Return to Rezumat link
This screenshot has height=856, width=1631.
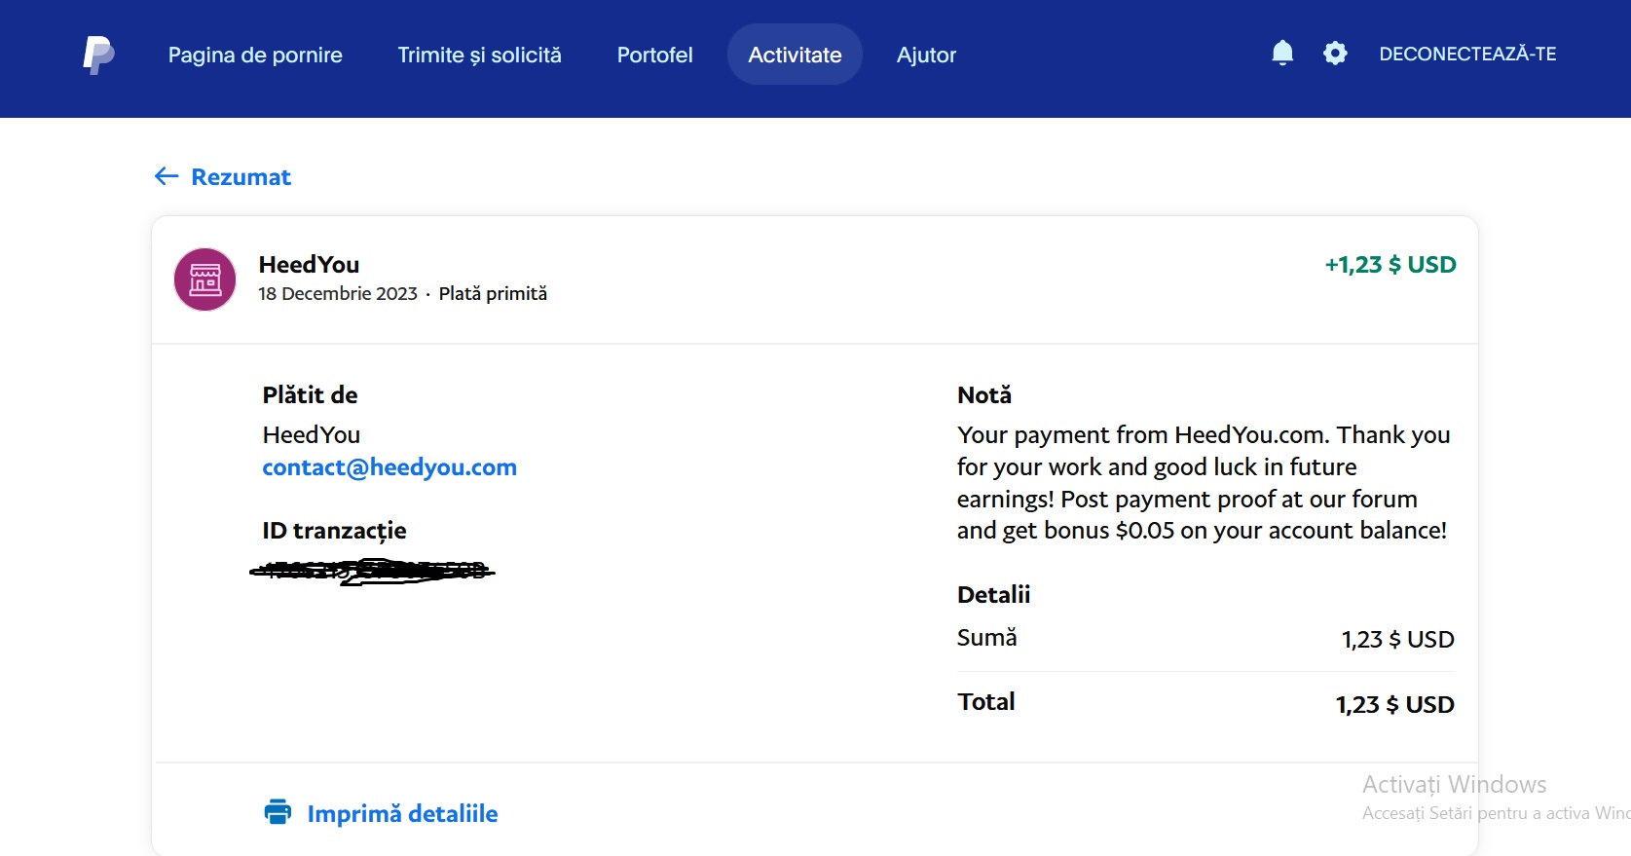tap(241, 176)
